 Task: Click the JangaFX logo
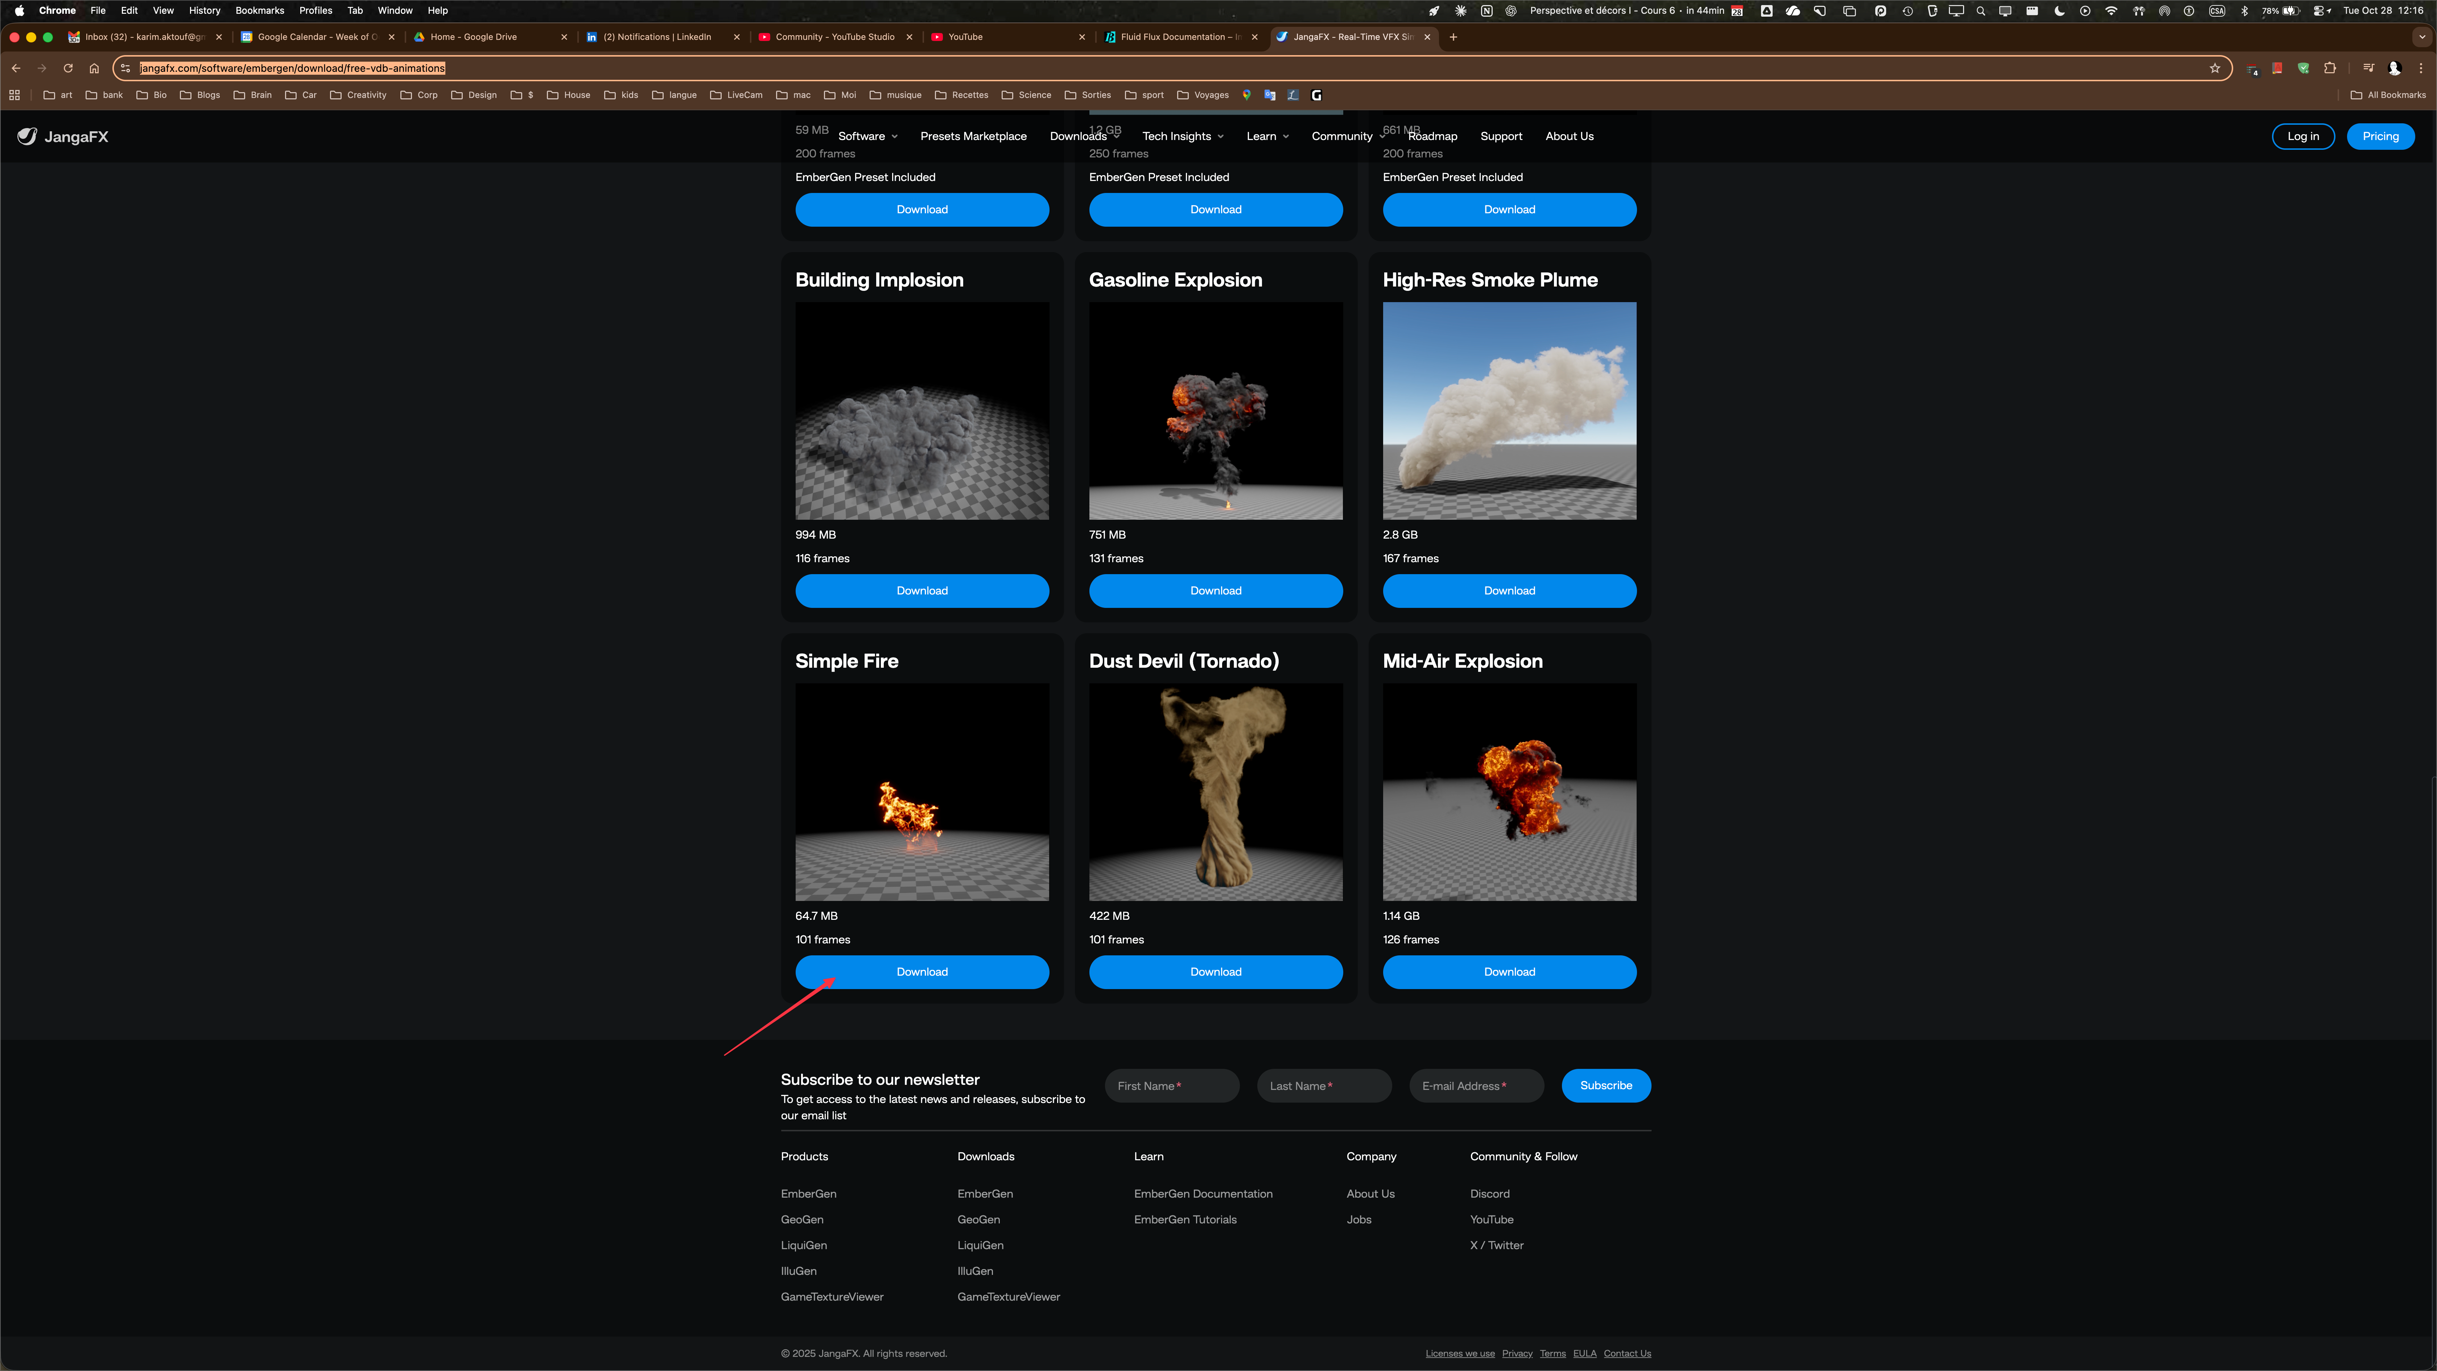pyautogui.click(x=62, y=136)
